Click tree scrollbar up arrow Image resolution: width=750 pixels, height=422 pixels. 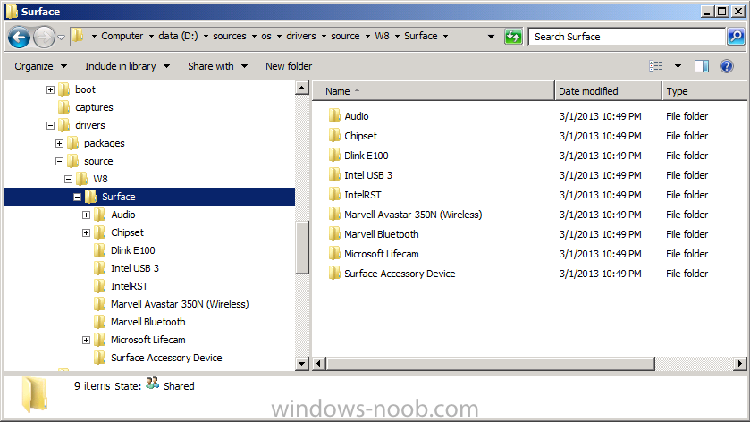point(302,88)
